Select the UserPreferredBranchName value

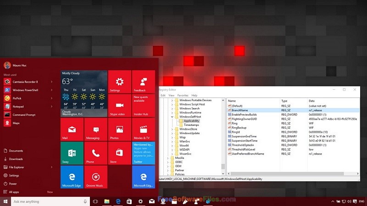pyautogui.click(x=248, y=154)
